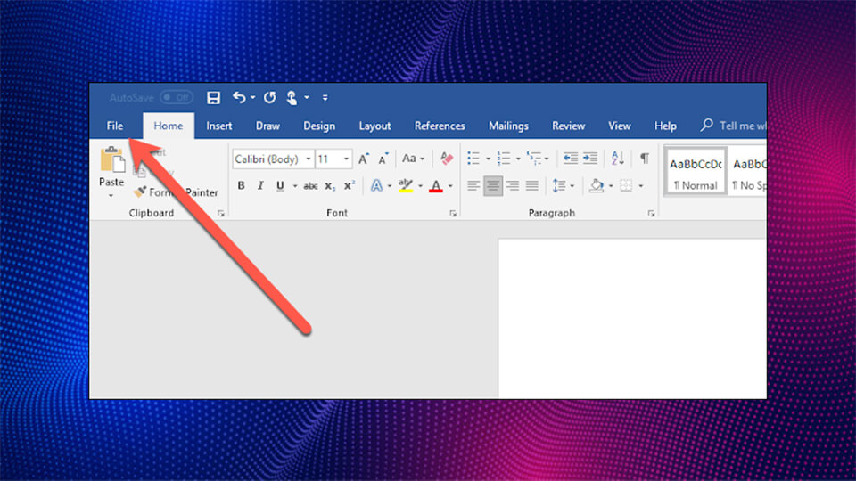Click the Increase Indent icon
Screen dimensions: 856x481
click(589, 159)
